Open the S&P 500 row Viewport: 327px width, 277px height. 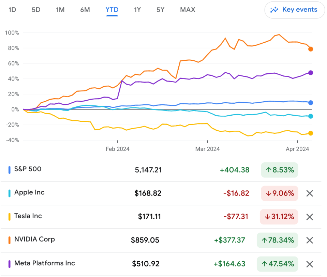[x=28, y=169]
